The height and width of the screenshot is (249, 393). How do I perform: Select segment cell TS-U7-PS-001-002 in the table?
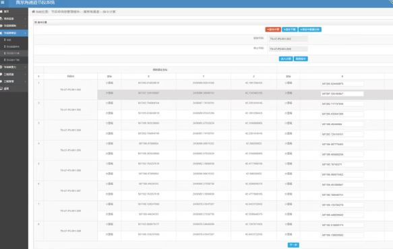[71, 90]
